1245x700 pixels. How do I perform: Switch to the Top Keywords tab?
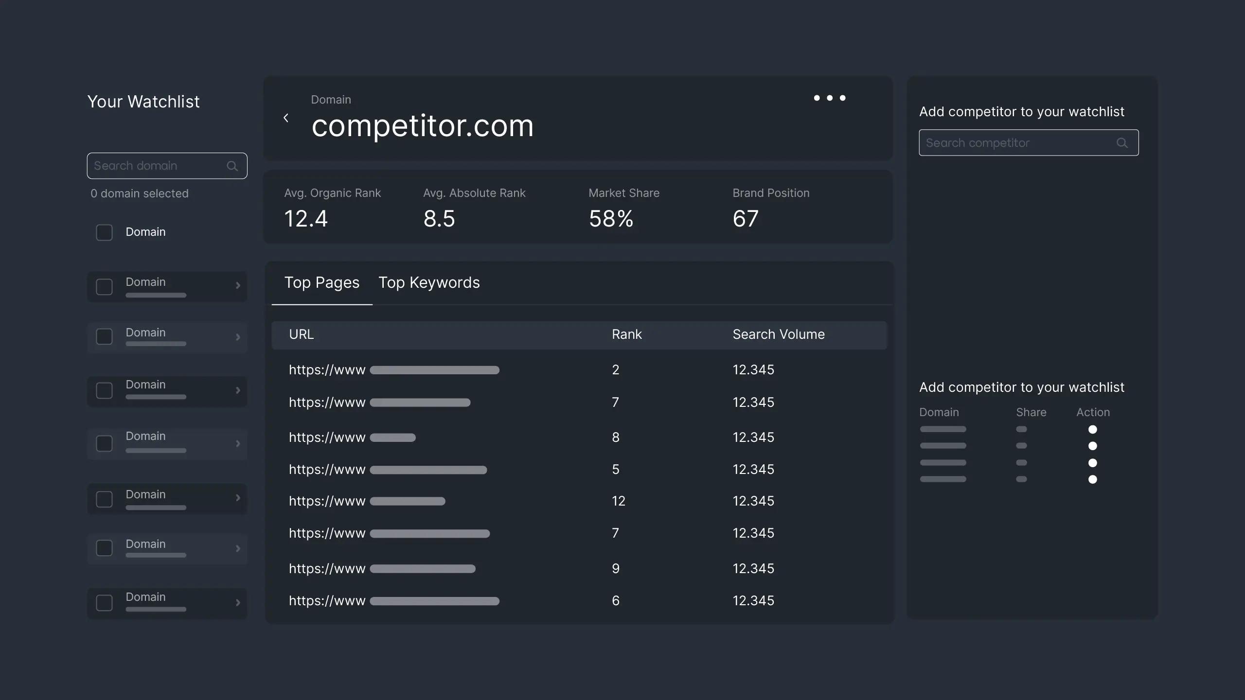click(x=428, y=282)
